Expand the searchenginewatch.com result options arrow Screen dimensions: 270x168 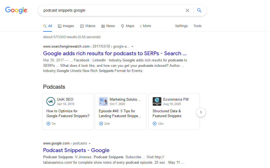pos(132,47)
